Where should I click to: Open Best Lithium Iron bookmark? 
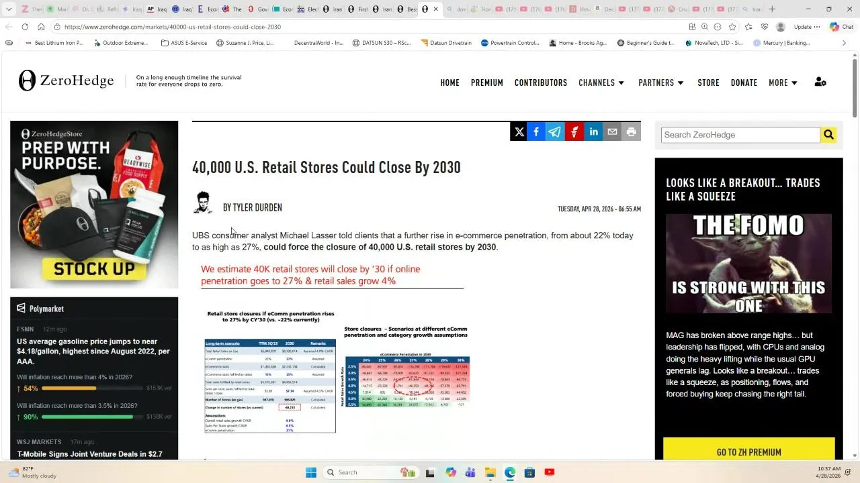(54, 43)
